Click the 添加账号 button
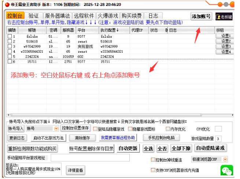 pyautogui.click(x=201, y=16)
